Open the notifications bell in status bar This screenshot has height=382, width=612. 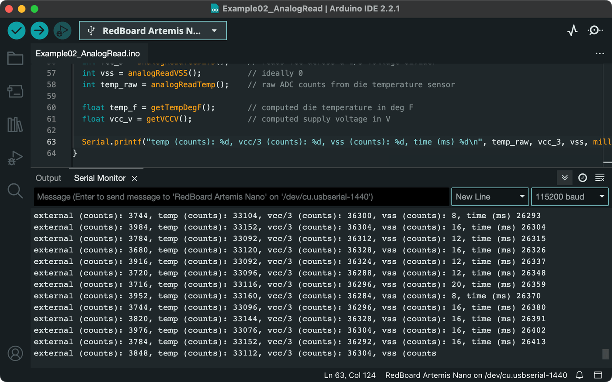[x=580, y=375]
